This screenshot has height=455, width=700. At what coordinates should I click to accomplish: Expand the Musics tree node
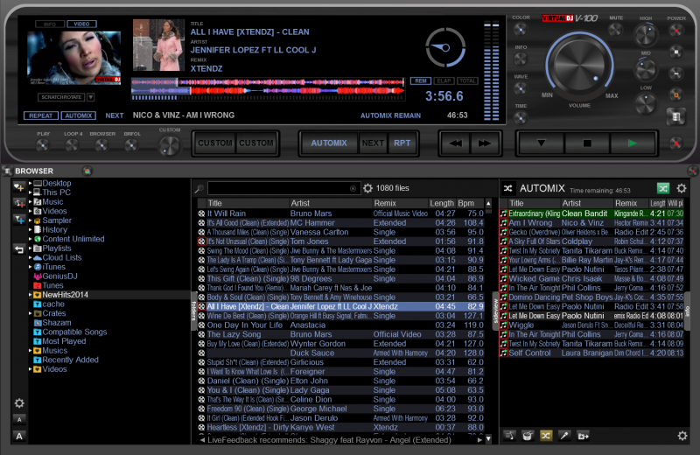coord(31,351)
